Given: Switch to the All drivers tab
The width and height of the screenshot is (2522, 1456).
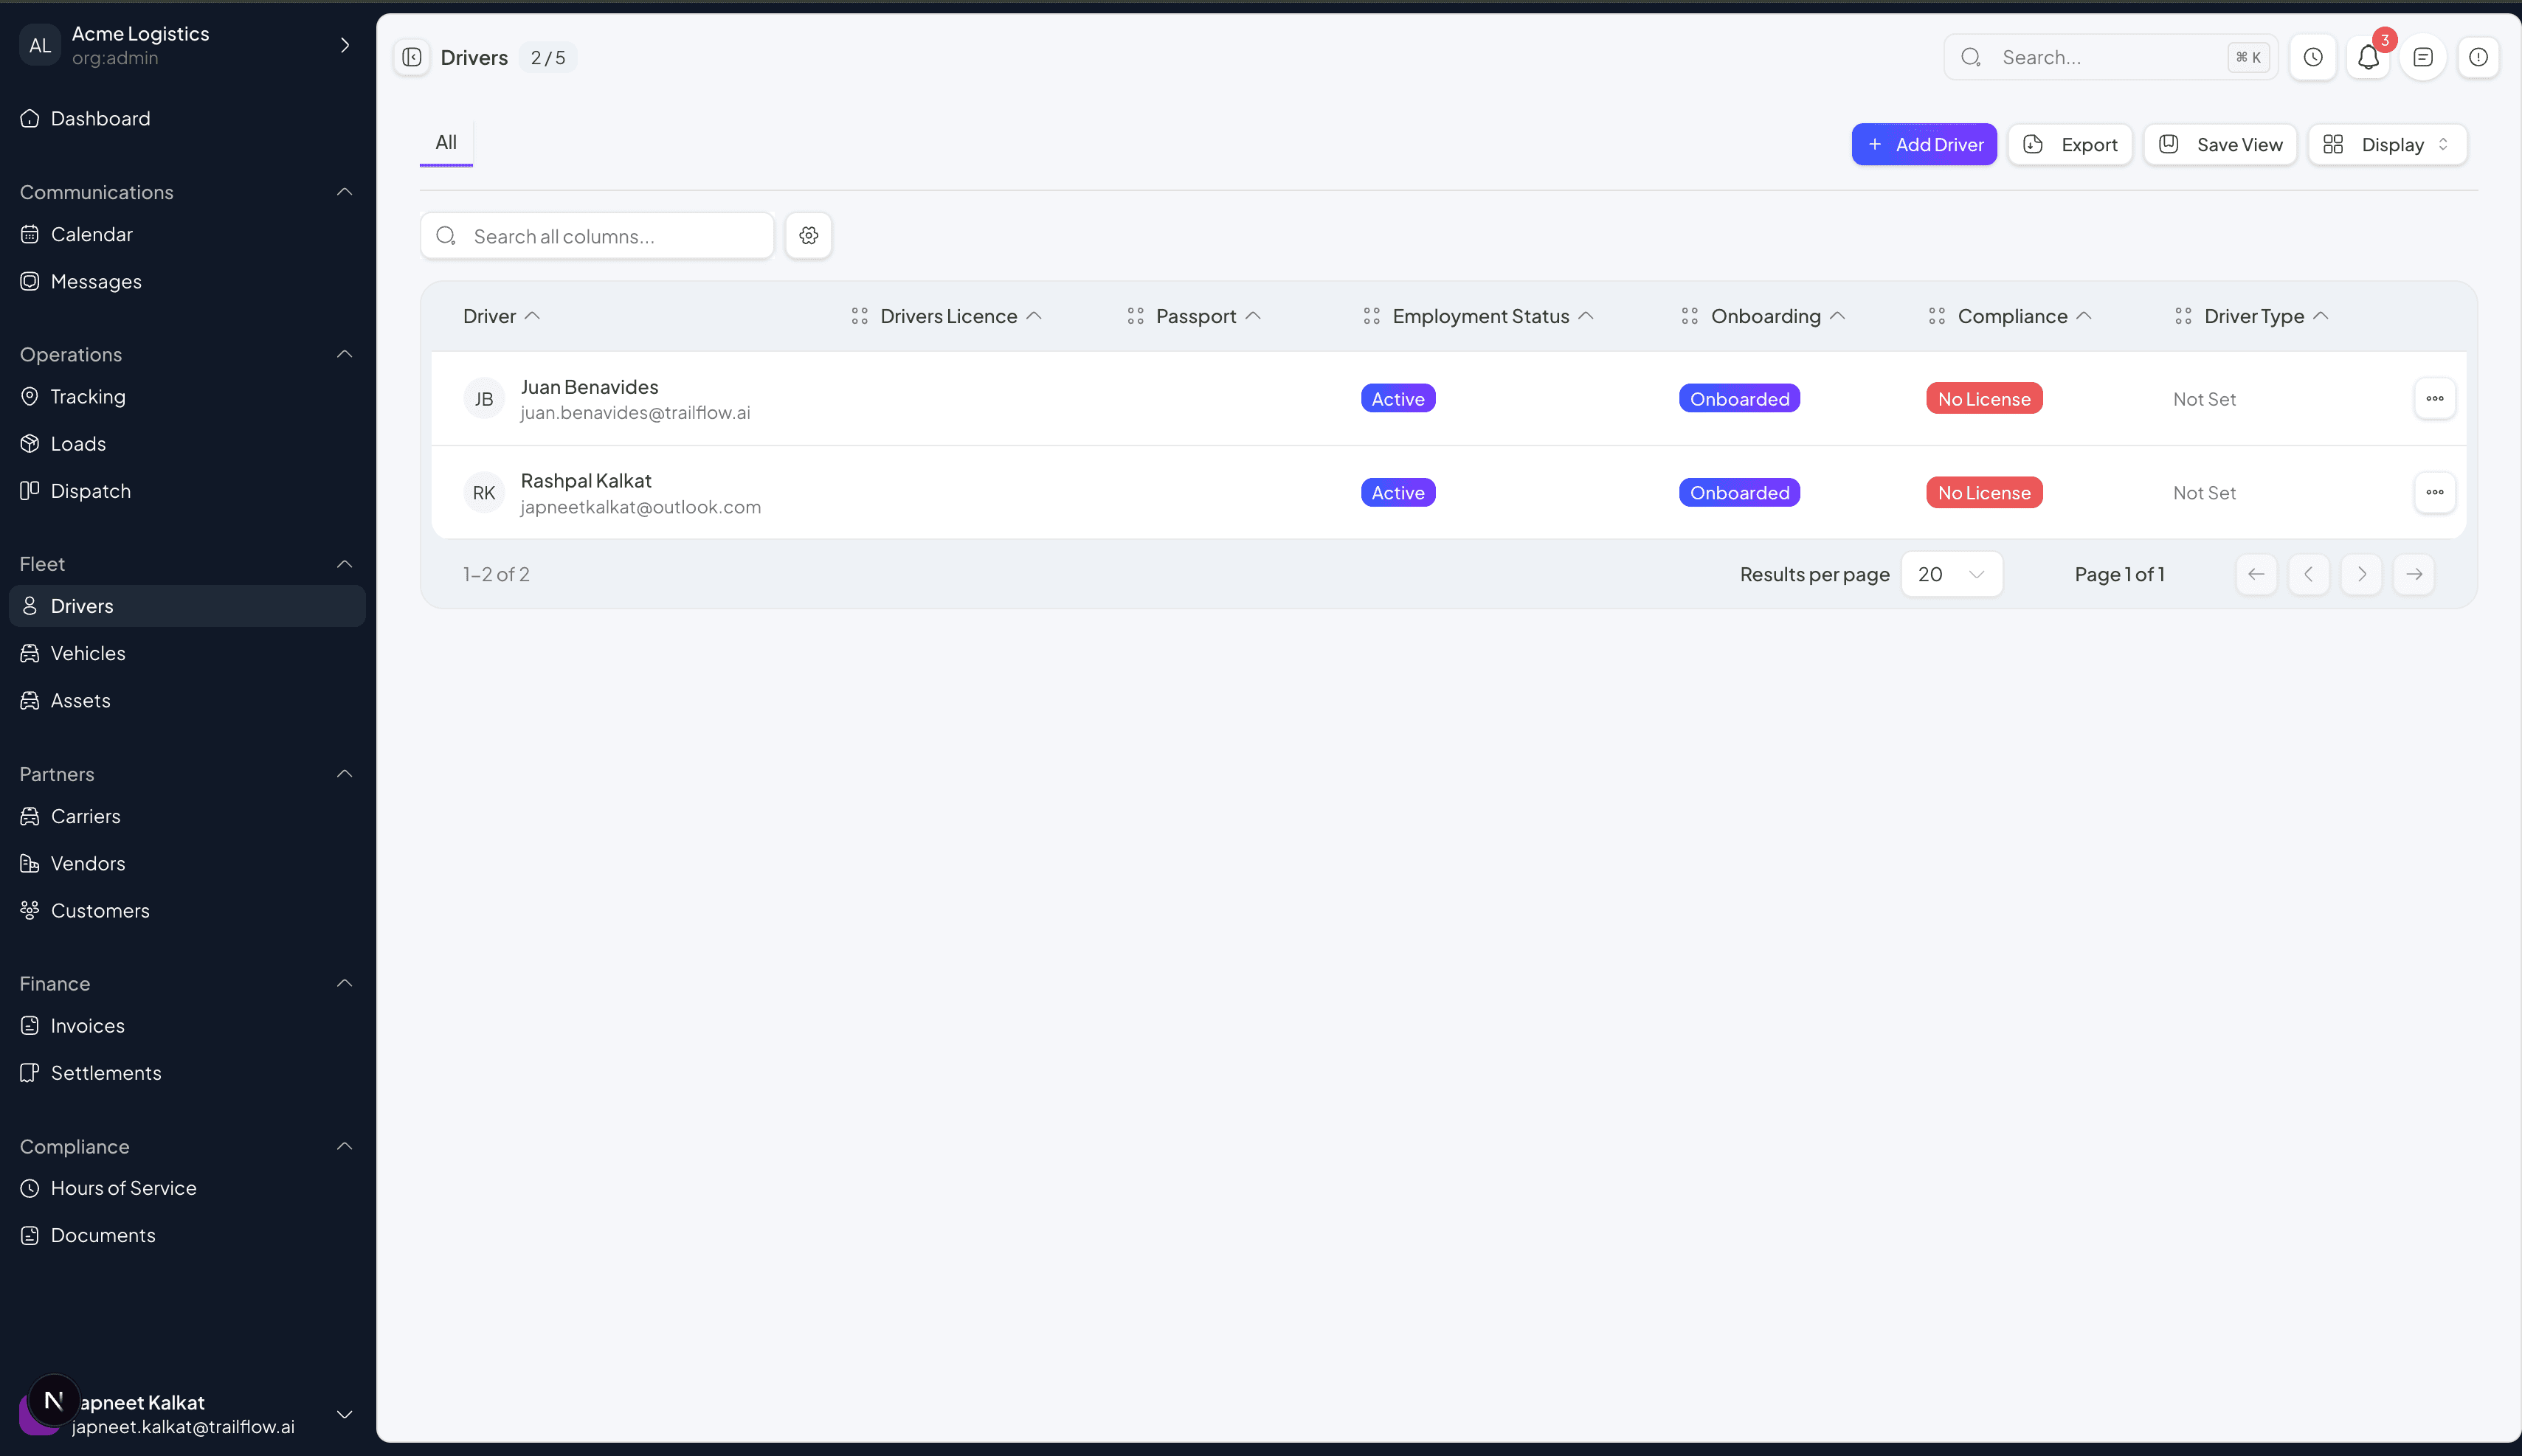Looking at the screenshot, I should 446,142.
